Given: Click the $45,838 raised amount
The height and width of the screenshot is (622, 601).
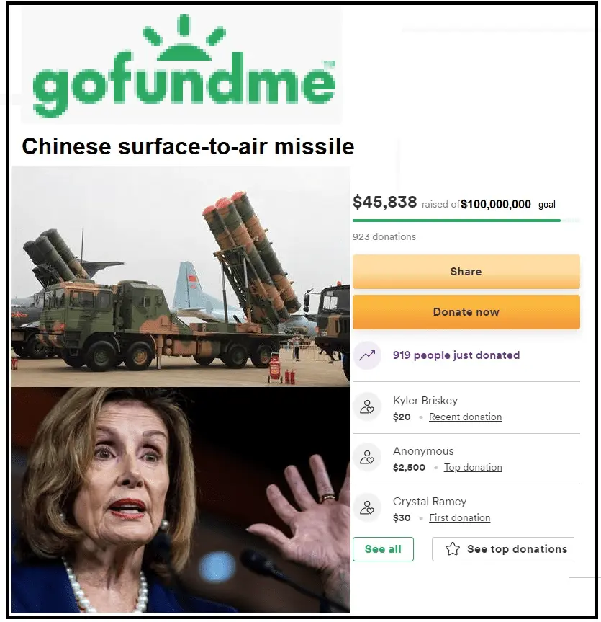Looking at the screenshot, I should (x=384, y=202).
